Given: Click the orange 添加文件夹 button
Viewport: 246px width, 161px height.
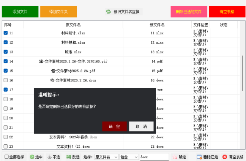Looking at the screenshot, I should tap(58, 12).
